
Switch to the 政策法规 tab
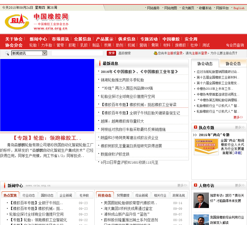[179, 195]
